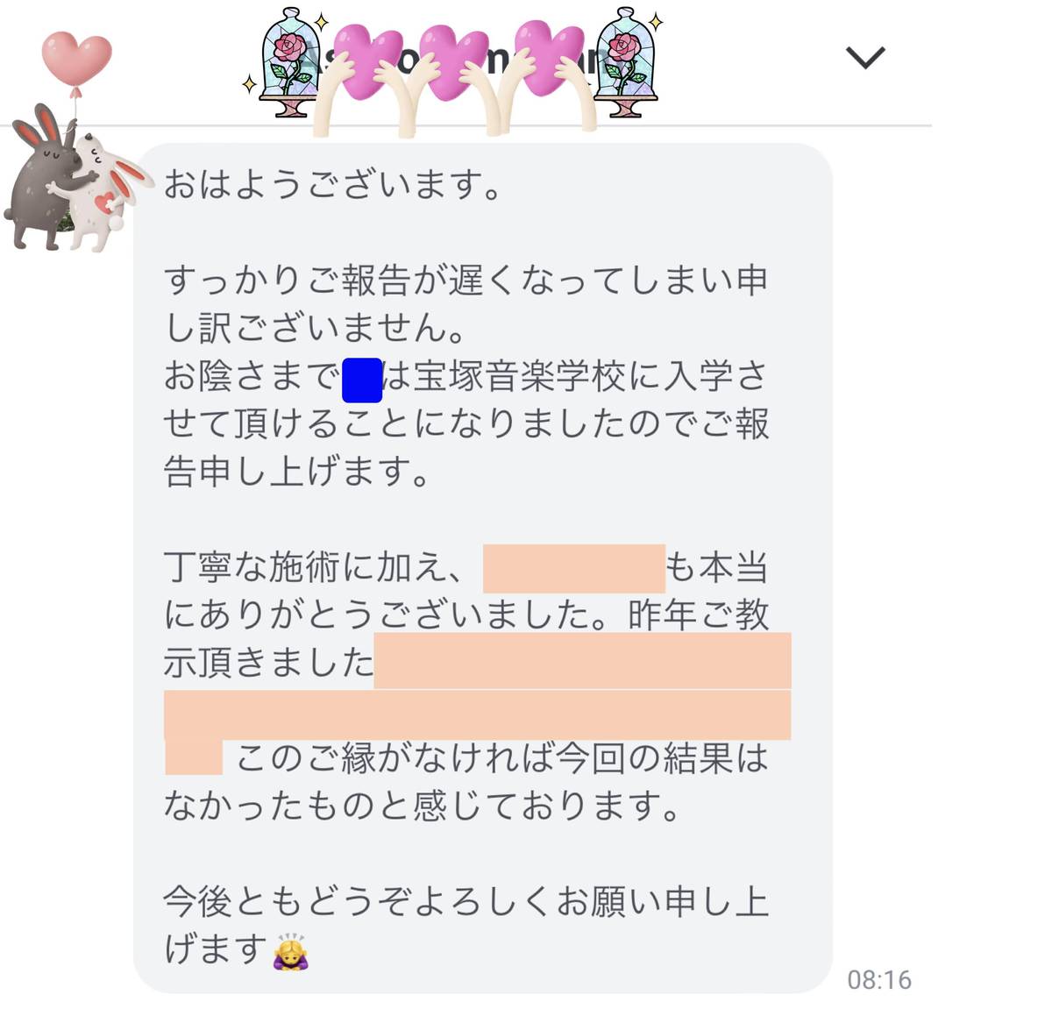
Task: Tap the おはようございます greeting line
Action: coord(332,184)
